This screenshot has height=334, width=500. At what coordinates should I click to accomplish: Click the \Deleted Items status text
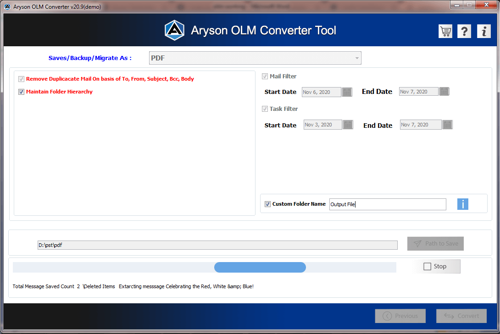(99, 286)
